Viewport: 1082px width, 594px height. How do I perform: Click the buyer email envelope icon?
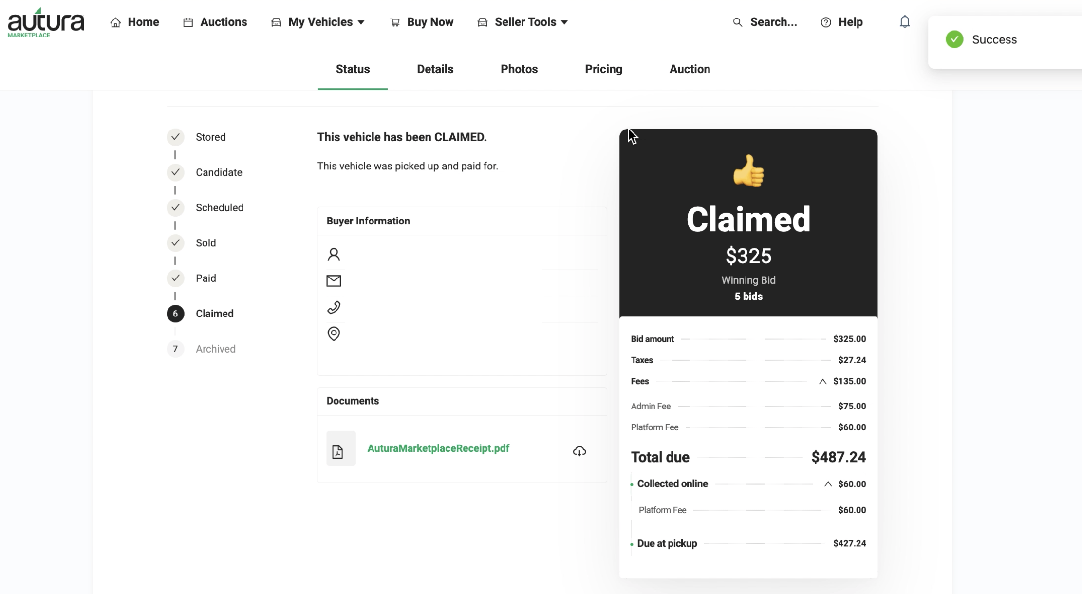(x=334, y=280)
